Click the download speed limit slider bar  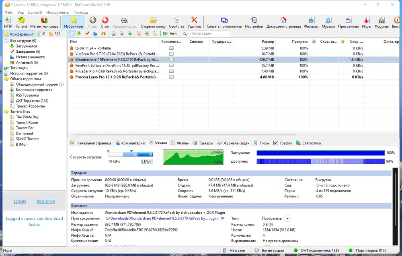pyautogui.click(x=131, y=154)
